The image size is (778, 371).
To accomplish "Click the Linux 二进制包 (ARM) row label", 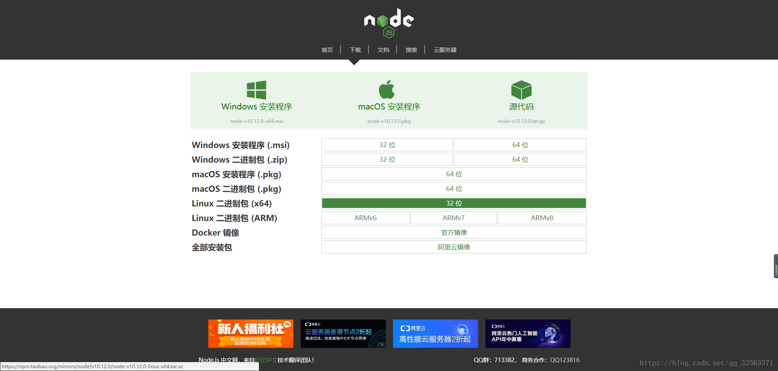I will click(235, 218).
